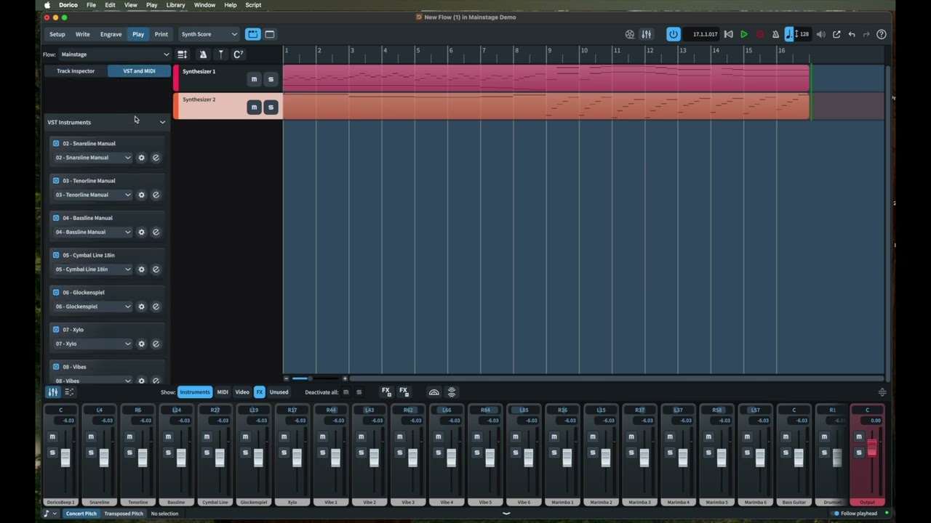
Task: Show Instruments channels in mixer
Action: (195, 392)
